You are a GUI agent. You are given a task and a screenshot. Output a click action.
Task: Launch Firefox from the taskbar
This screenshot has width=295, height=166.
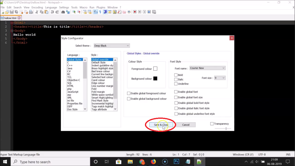pyautogui.click(x=153, y=162)
